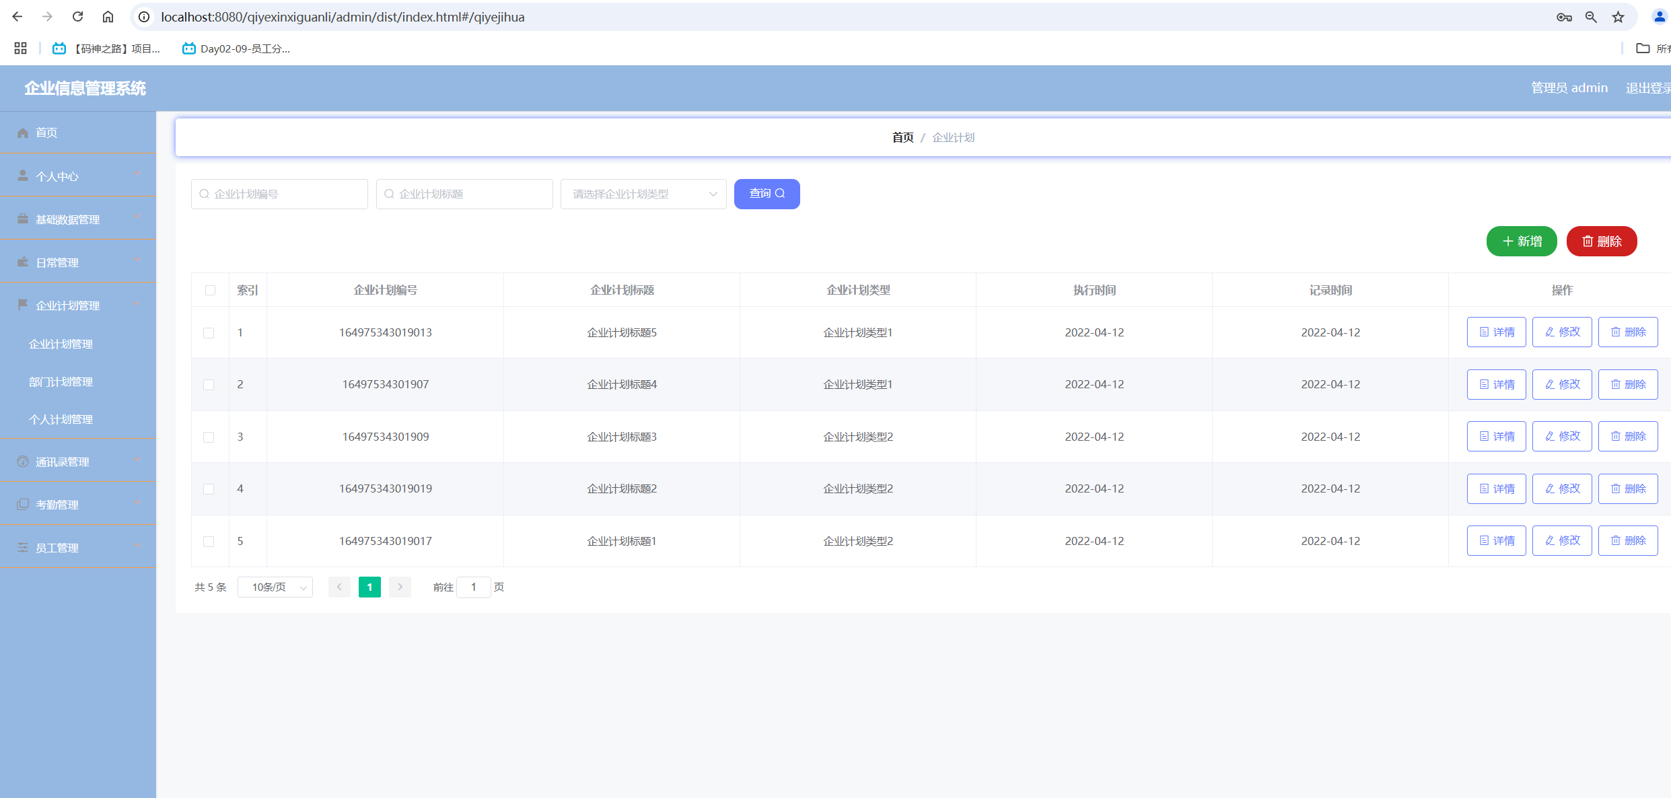Open the Day02-09-员工分 bookmark
Screen dimensions: 1671x798
pos(236,48)
